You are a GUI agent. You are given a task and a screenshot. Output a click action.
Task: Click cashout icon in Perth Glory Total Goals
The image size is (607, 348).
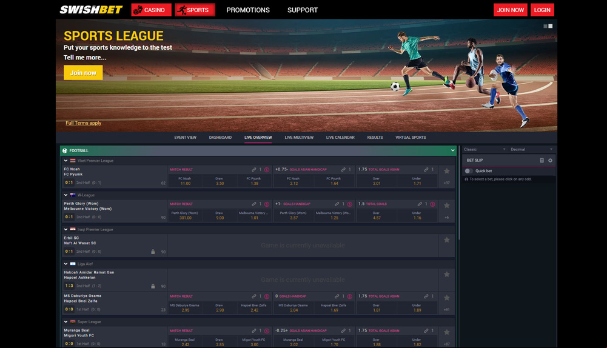click(x=432, y=204)
